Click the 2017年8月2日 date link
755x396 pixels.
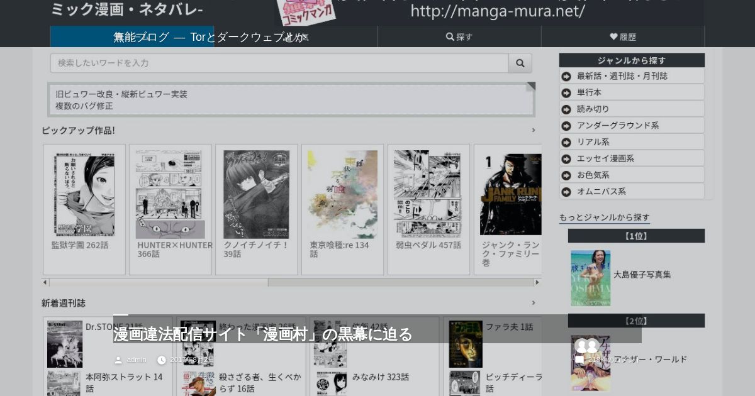192,360
